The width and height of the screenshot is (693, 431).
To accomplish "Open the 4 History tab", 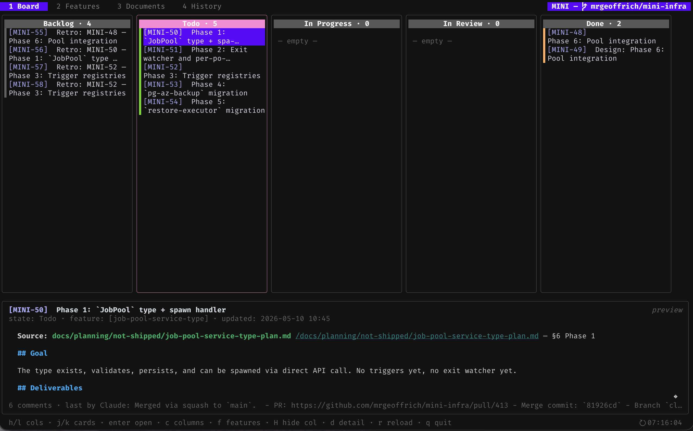I will pyautogui.click(x=202, y=6).
